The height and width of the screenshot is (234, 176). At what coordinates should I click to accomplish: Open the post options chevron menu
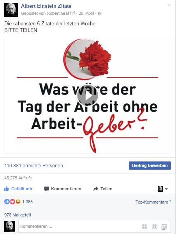click(169, 5)
